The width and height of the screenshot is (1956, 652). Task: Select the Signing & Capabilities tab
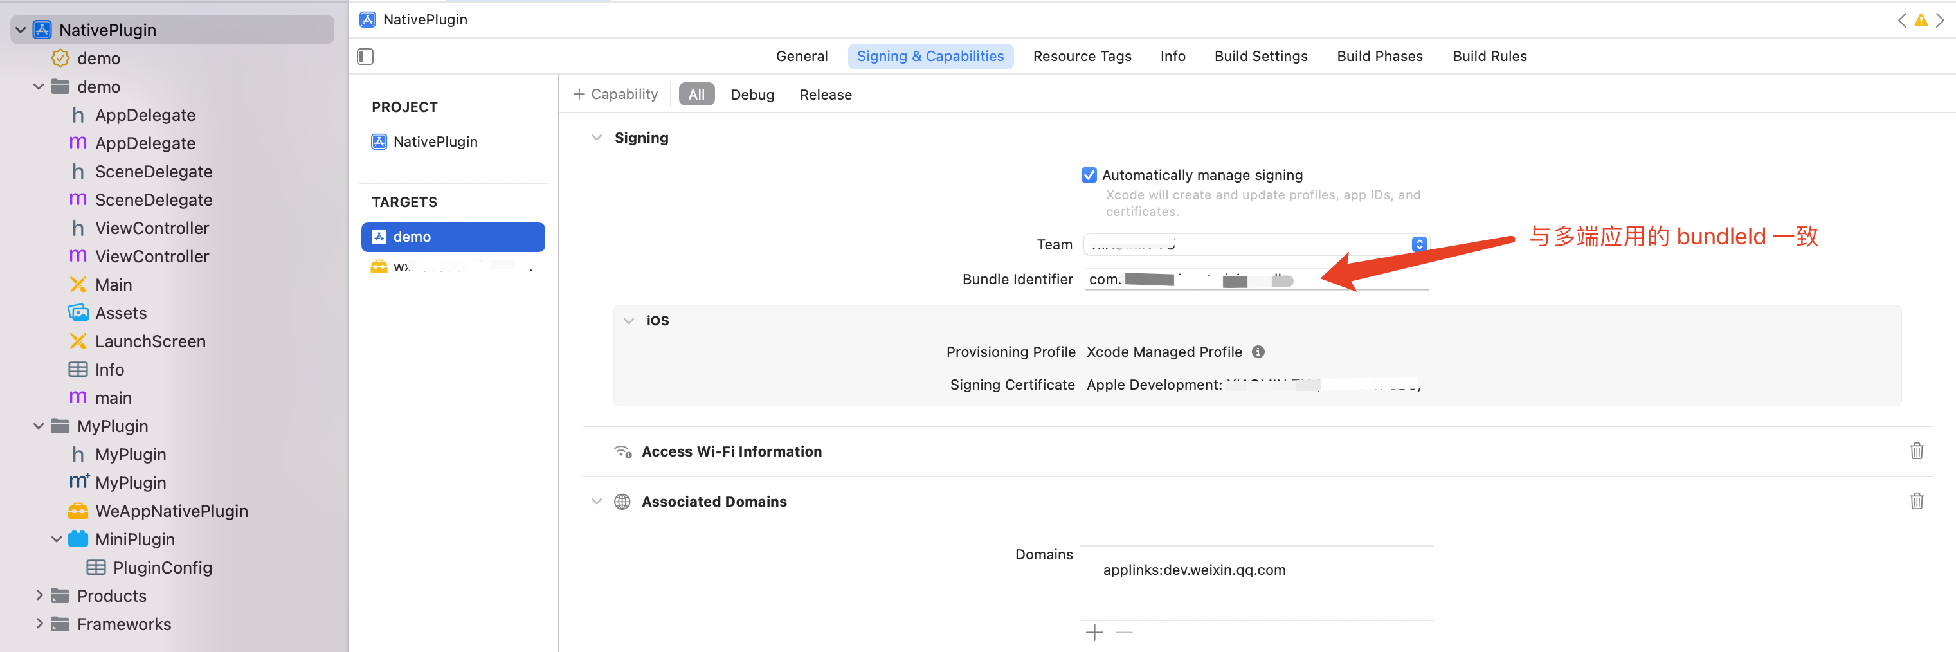click(x=930, y=56)
